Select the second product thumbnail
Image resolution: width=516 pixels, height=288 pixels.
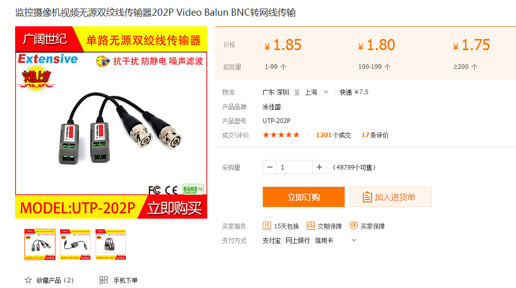click(x=75, y=244)
